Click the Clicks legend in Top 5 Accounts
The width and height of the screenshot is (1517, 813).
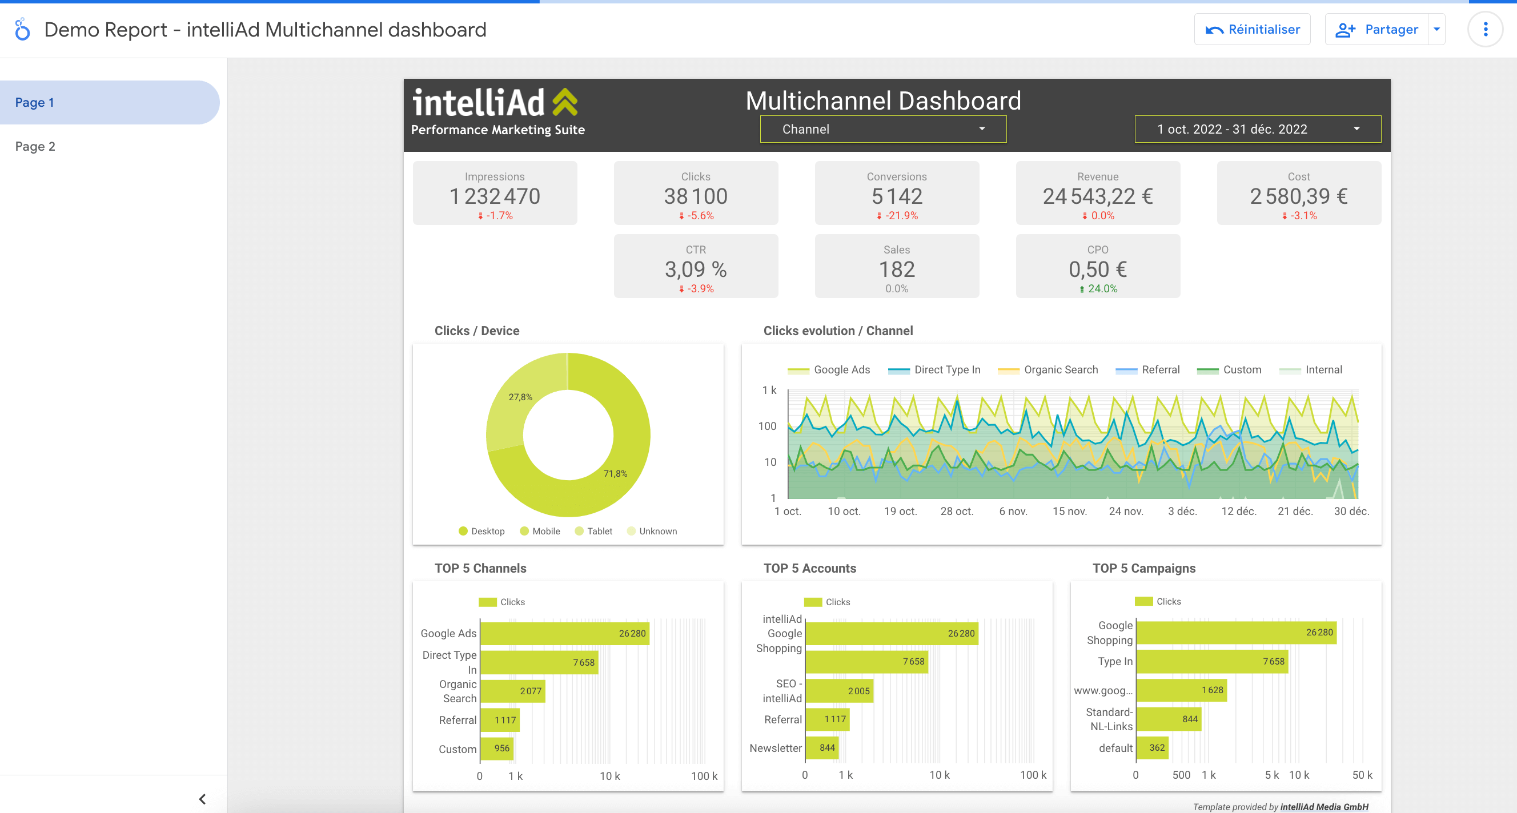tap(827, 602)
